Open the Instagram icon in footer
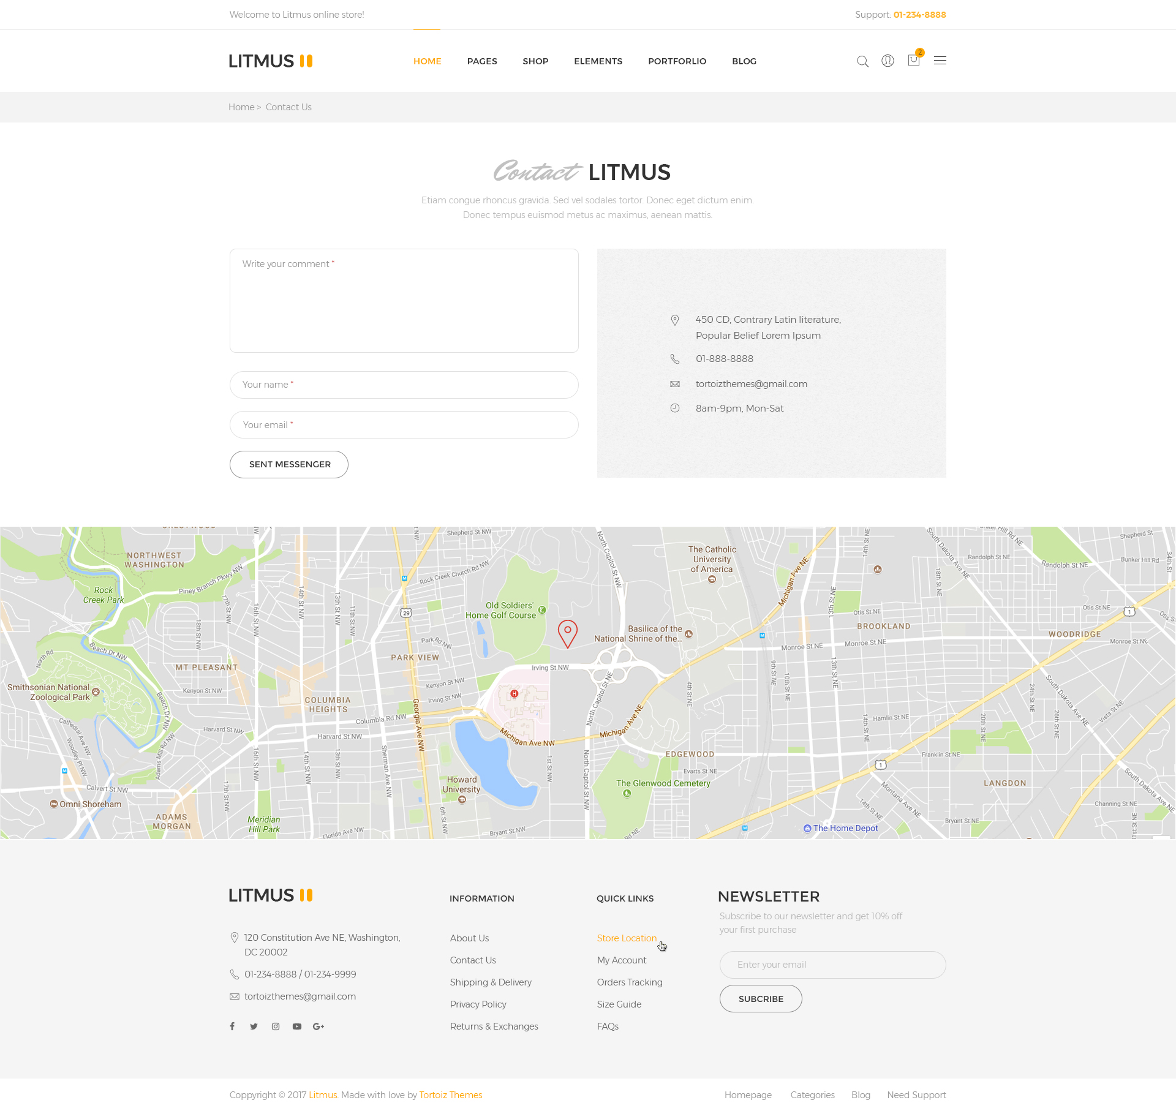The height and width of the screenshot is (1111, 1176). [275, 1026]
